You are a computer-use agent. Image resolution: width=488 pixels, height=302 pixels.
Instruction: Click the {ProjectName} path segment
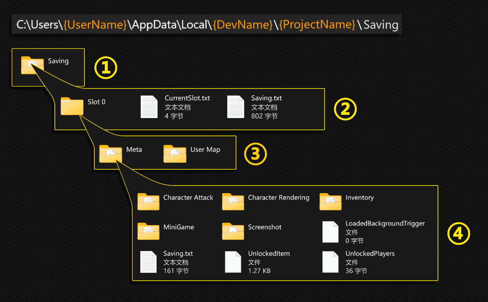click(317, 25)
